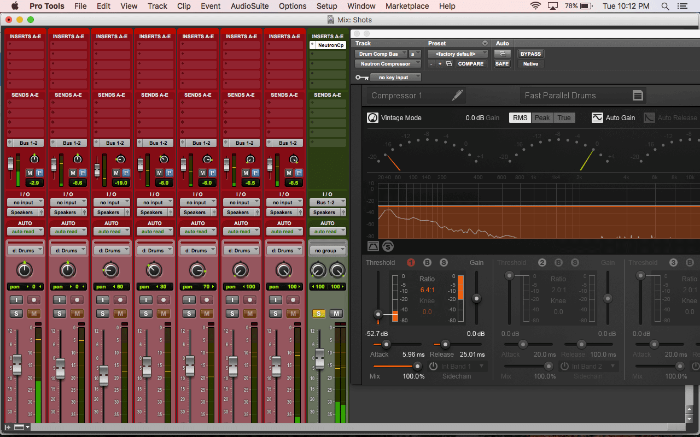Open the Track menu
The width and height of the screenshot is (700, 437).
point(157,6)
